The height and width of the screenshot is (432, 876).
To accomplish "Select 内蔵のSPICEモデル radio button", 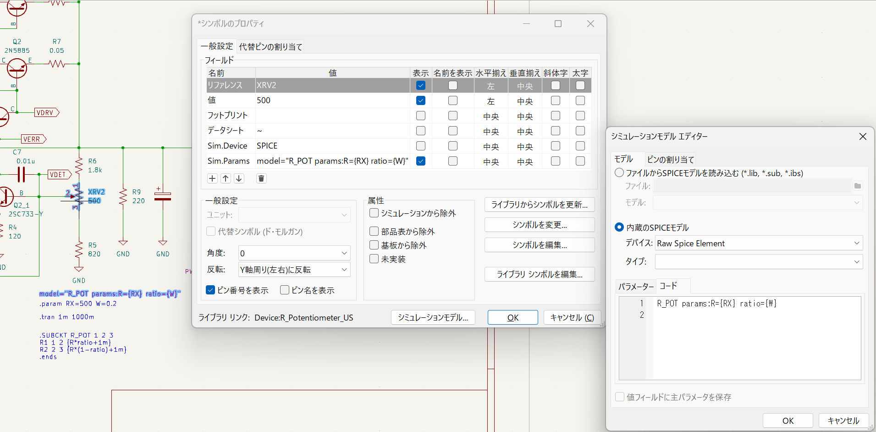I will [x=619, y=227].
